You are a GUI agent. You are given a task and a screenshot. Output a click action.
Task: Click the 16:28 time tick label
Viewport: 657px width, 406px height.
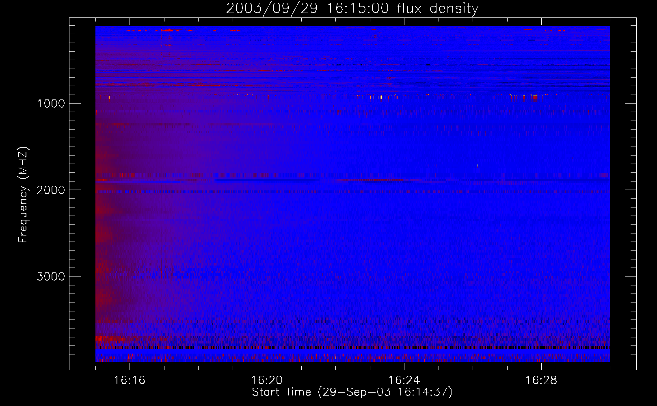(541, 380)
